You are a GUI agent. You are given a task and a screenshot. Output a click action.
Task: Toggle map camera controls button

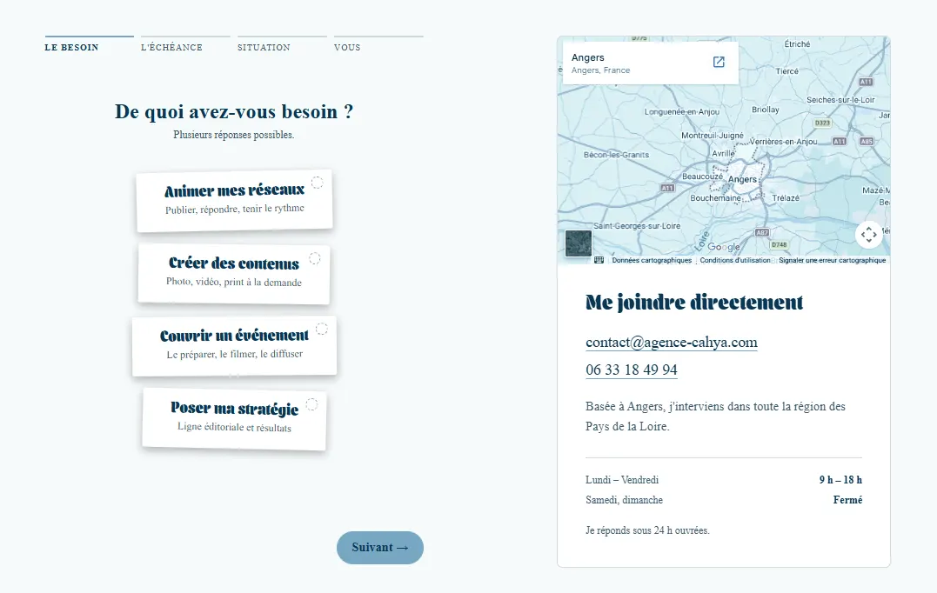click(869, 234)
